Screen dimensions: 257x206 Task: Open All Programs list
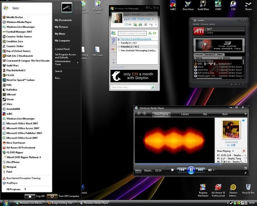(x=16, y=189)
